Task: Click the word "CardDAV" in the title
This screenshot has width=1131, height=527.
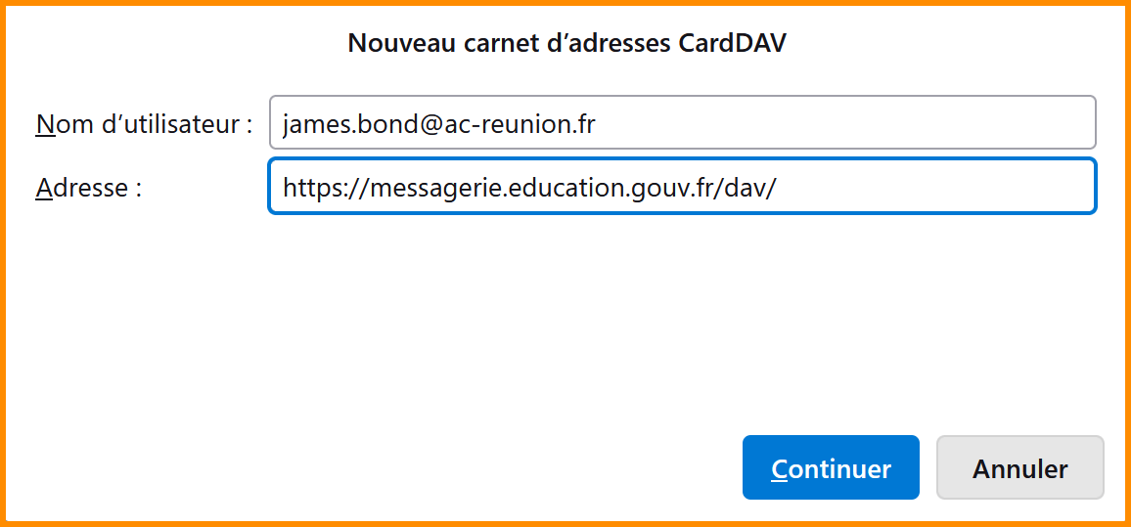Action: click(732, 43)
